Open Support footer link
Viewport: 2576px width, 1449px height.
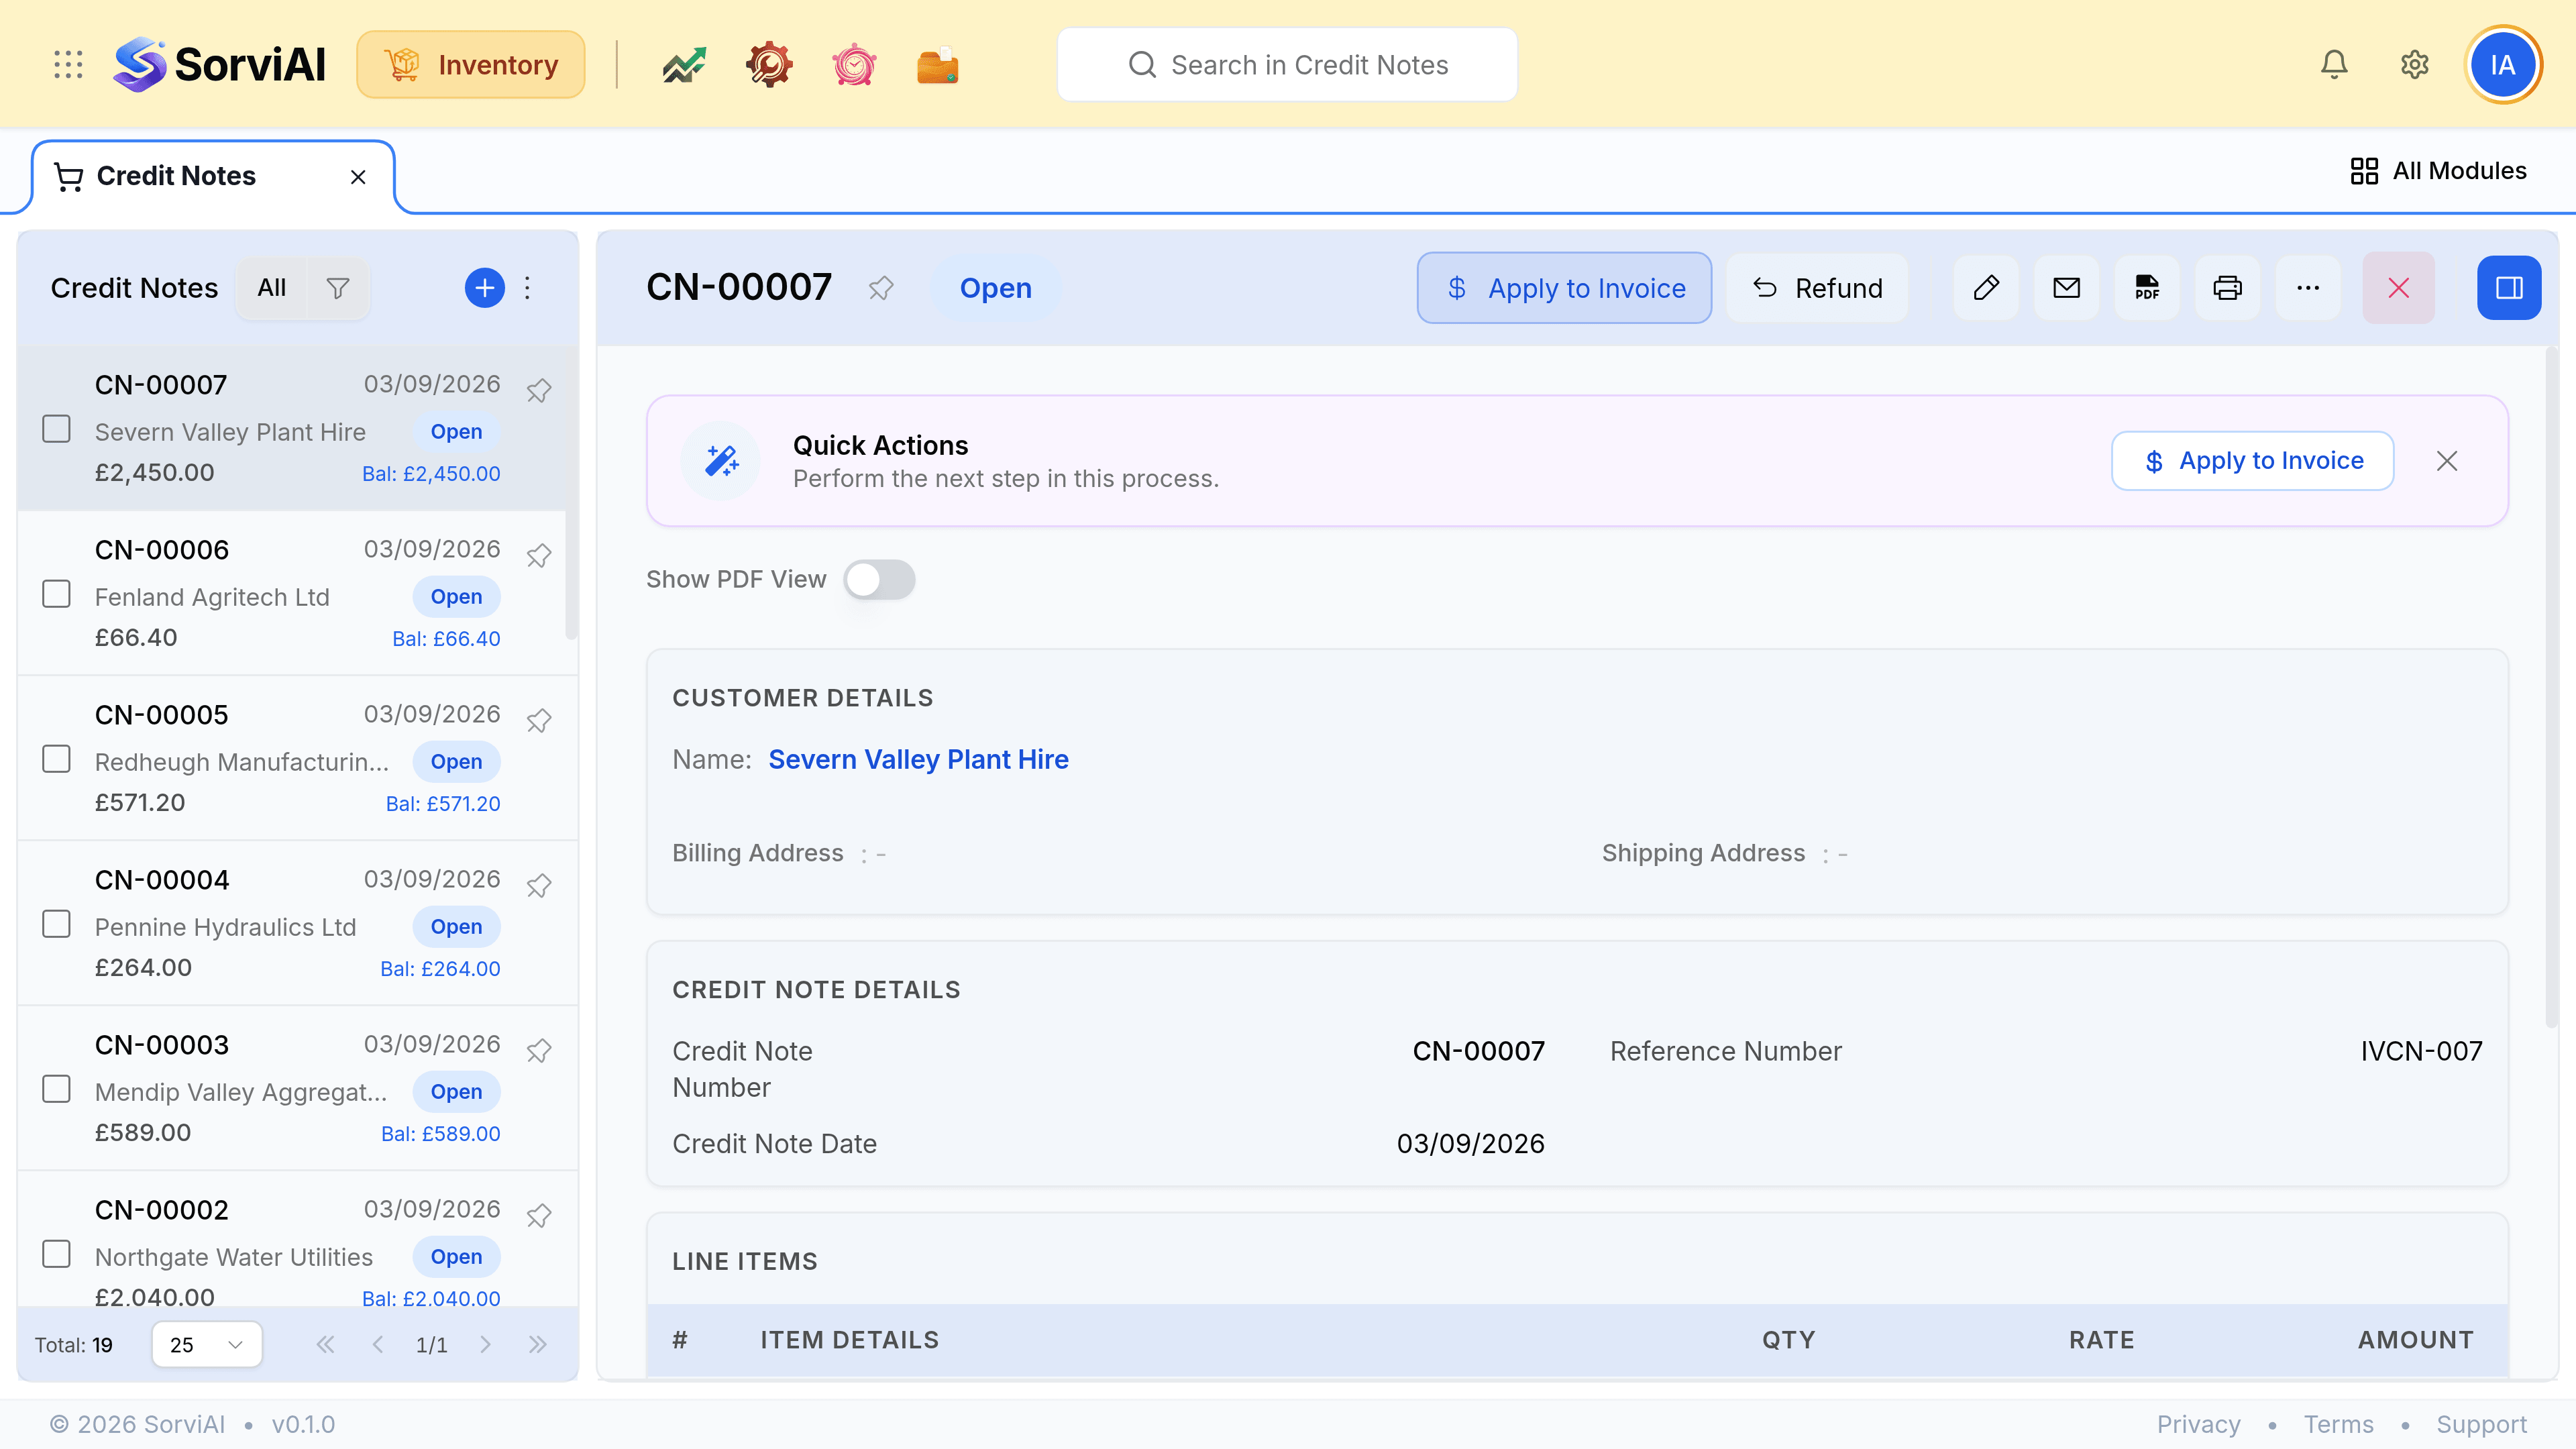2481,1424
